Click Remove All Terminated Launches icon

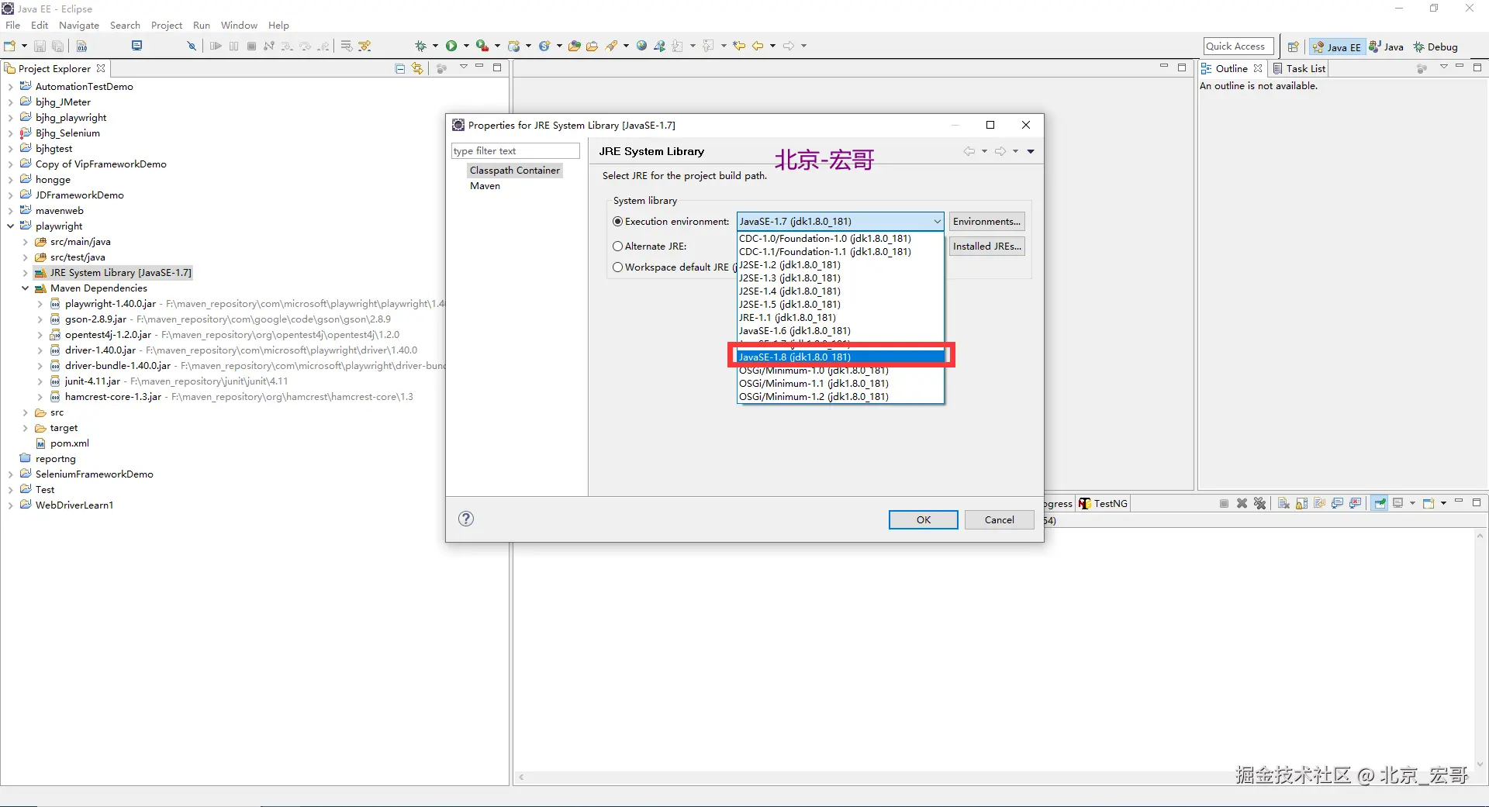coord(1259,503)
